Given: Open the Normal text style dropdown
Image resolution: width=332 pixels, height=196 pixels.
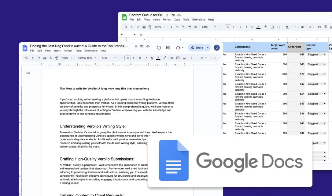Looking at the screenshot, I should point(87,58).
